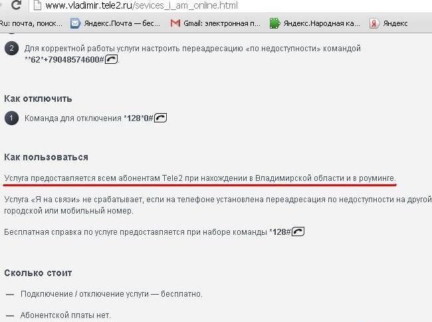Viewport: 432px width, 322px height.
Task: Click the red-underlined sentence about Владимирской области
Action: pos(199,178)
